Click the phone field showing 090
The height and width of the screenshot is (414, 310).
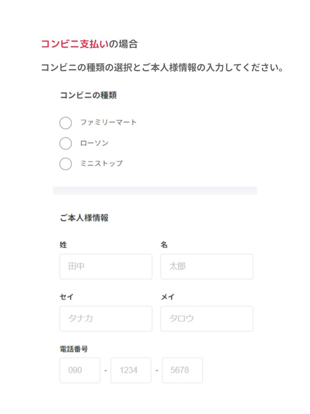80,370
